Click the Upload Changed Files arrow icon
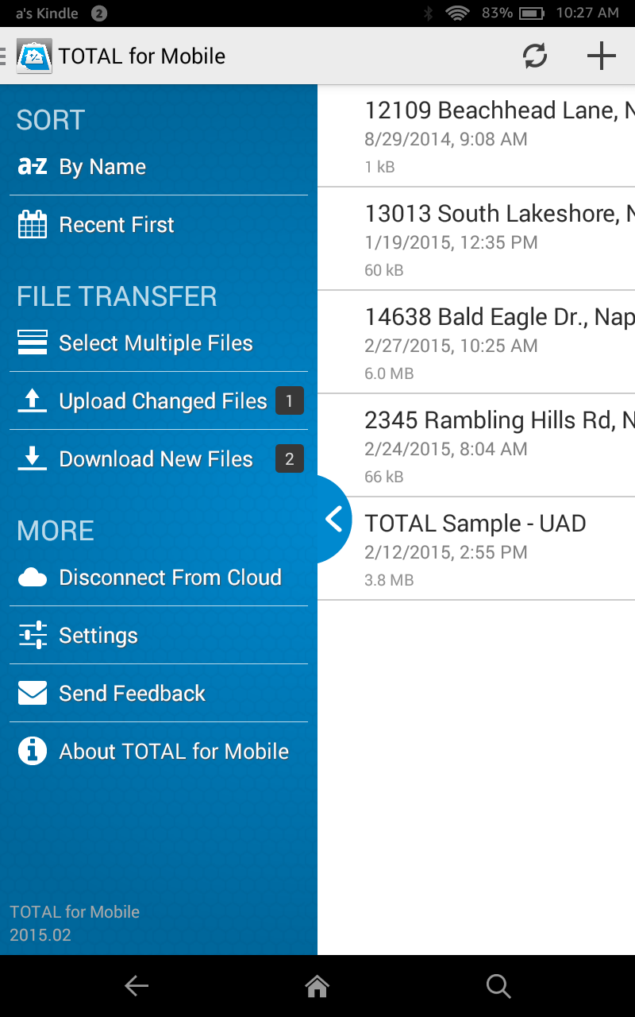 point(31,400)
